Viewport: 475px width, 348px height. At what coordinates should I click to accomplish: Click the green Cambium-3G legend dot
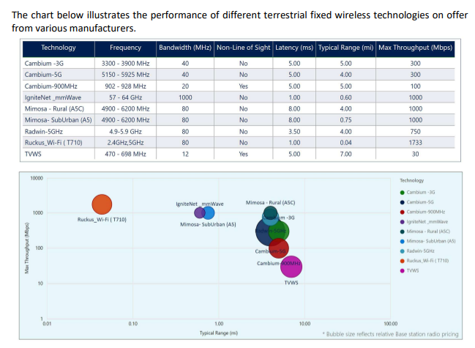tap(402, 193)
